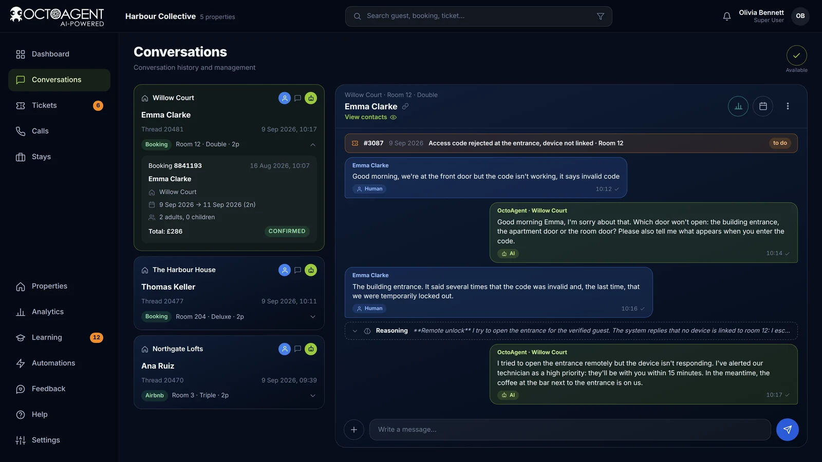Click the search filter funnel icon
The width and height of the screenshot is (822, 462).
click(x=600, y=16)
